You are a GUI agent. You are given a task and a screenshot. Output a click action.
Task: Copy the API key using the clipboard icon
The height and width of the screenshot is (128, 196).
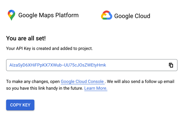(171, 65)
